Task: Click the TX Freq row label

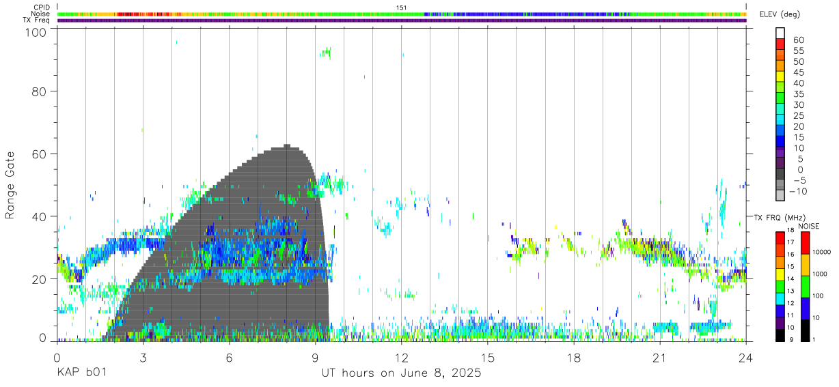Action: click(37, 20)
